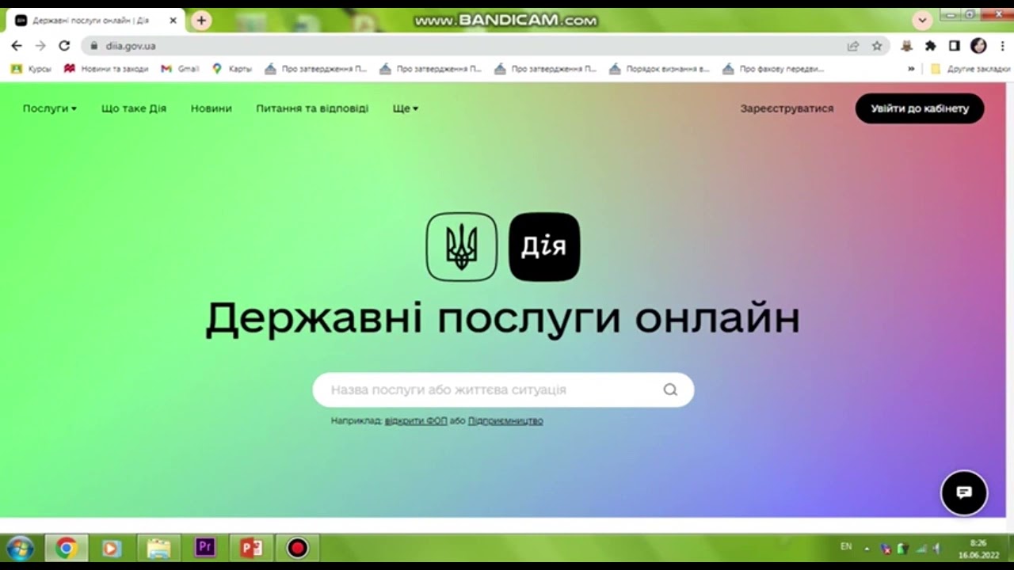Open the Windows Start menu
This screenshot has height=570, width=1014.
20,548
